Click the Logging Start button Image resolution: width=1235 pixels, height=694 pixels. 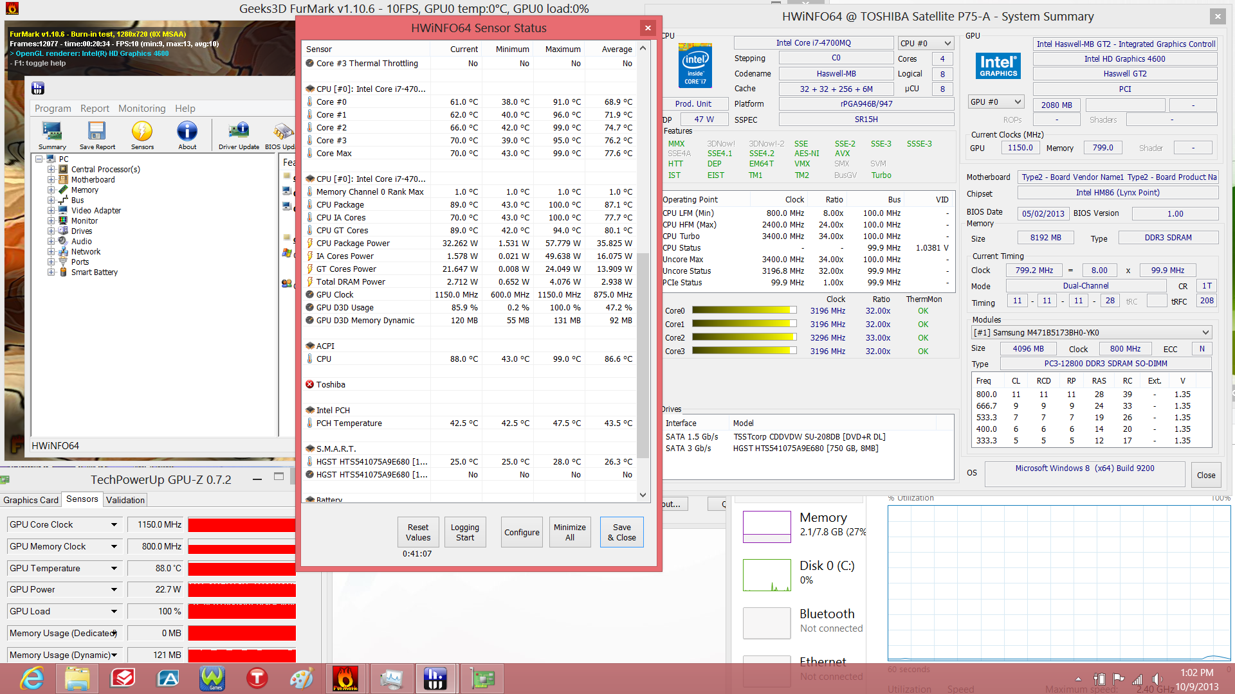[x=465, y=532]
